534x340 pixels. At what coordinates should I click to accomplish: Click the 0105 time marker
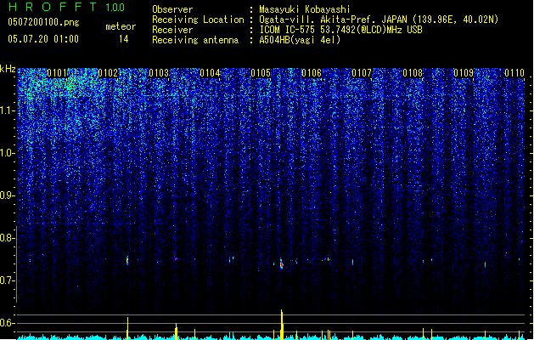tap(261, 73)
